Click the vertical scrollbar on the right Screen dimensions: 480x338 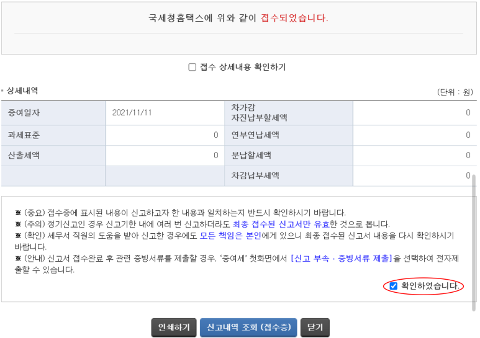click(x=474, y=243)
